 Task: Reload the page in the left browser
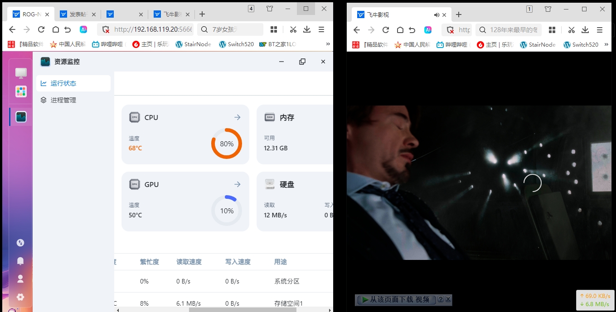coord(41,29)
